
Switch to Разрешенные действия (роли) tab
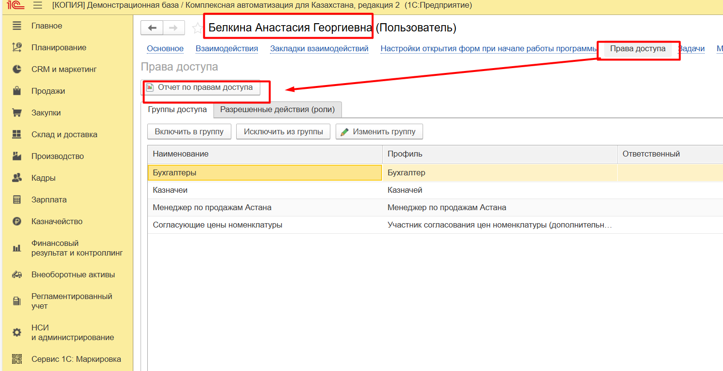tap(277, 109)
